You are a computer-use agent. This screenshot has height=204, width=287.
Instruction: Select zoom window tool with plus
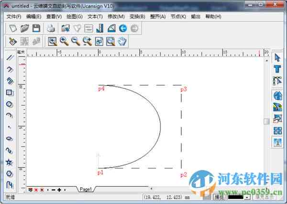tap(53, 42)
